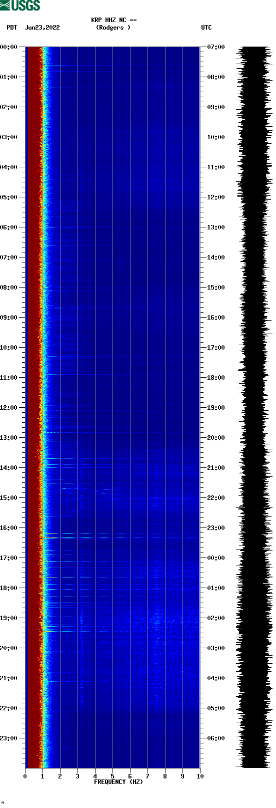The image size is (276, 808).
Task: Click the 17:00 UTC time label
Action: click(x=216, y=348)
